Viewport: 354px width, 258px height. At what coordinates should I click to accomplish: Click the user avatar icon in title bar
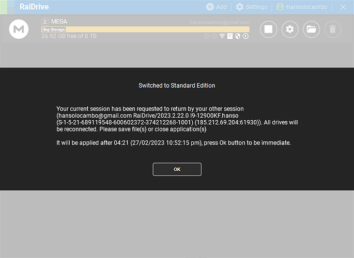pos(280,7)
